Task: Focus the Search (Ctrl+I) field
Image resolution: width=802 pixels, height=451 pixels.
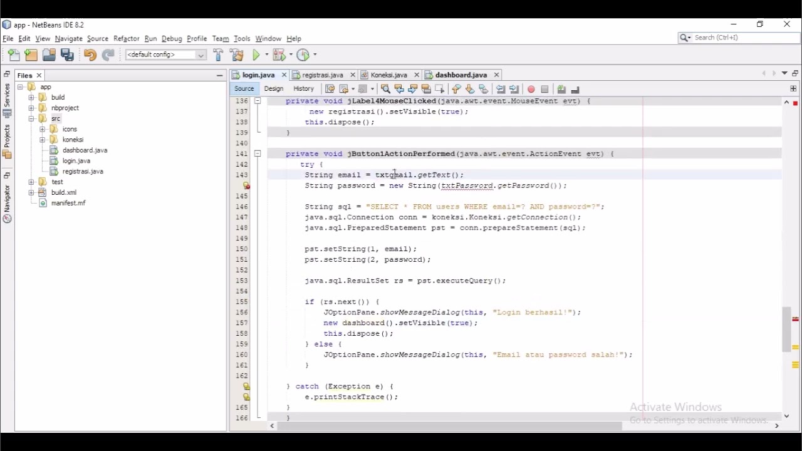Action: (739, 38)
